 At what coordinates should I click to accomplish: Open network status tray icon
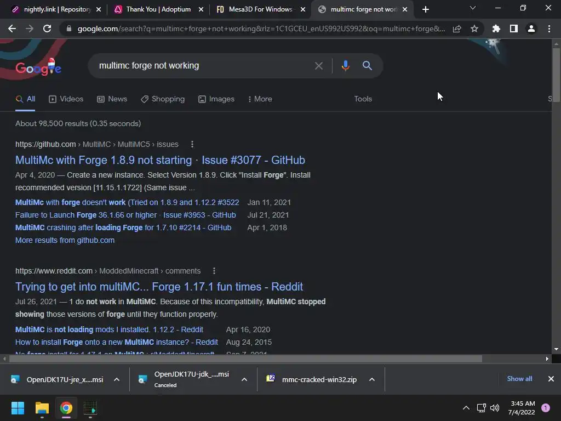(x=481, y=408)
